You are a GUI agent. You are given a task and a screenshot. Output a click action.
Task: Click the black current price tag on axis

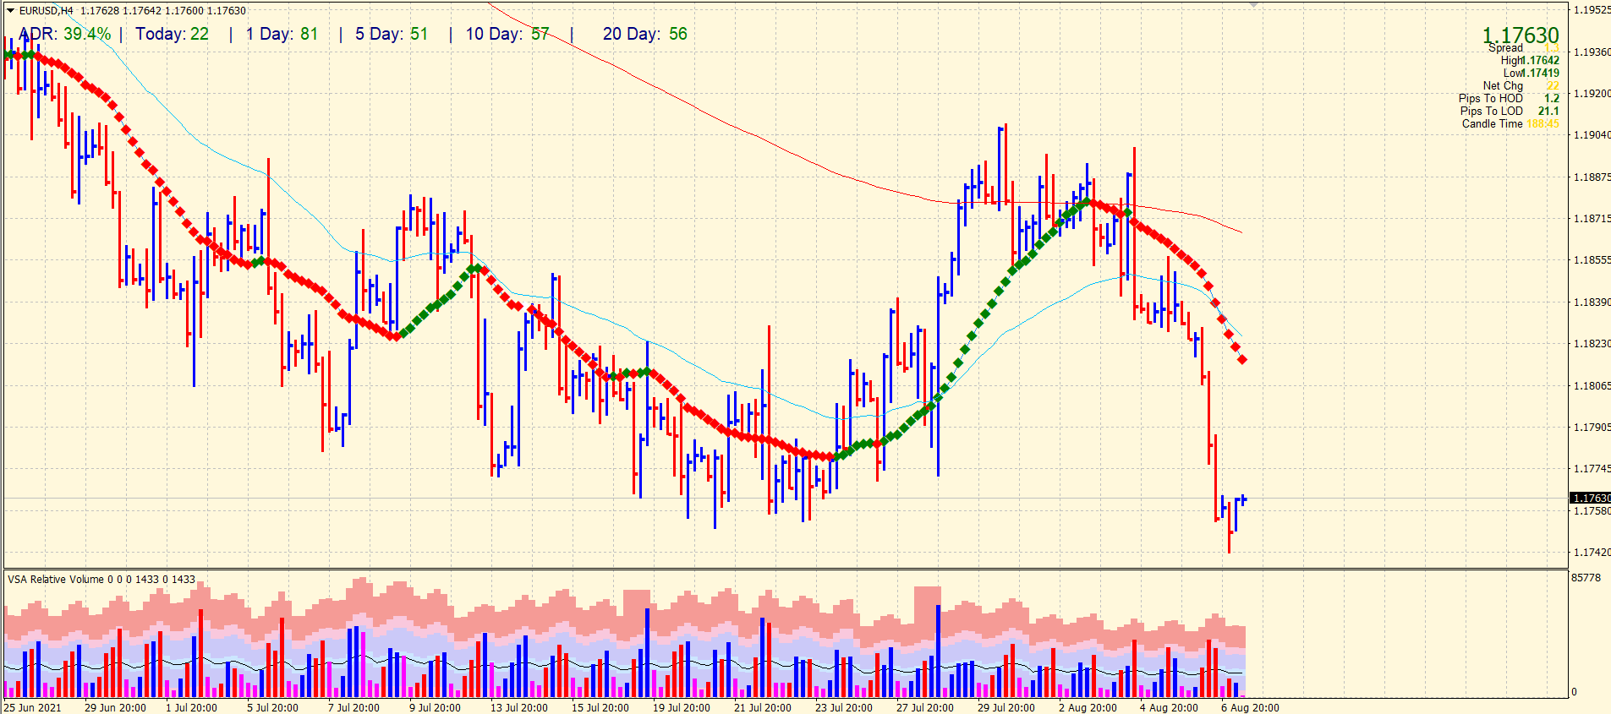pyautogui.click(x=1590, y=499)
